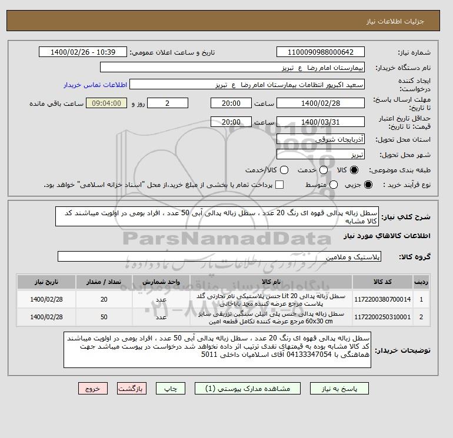453x438 pixels.
Task: Click the need number field 1100090988000642
Action: [321, 52]
